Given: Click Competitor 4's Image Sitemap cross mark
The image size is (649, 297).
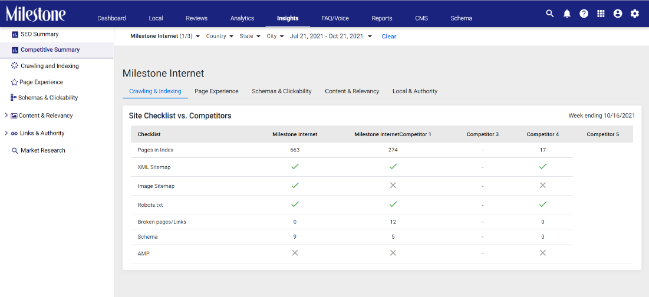Looking at the screenshot, I should [x=543, y=185].
